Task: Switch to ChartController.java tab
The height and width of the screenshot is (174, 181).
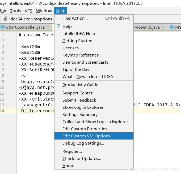Action: [25, 27]
